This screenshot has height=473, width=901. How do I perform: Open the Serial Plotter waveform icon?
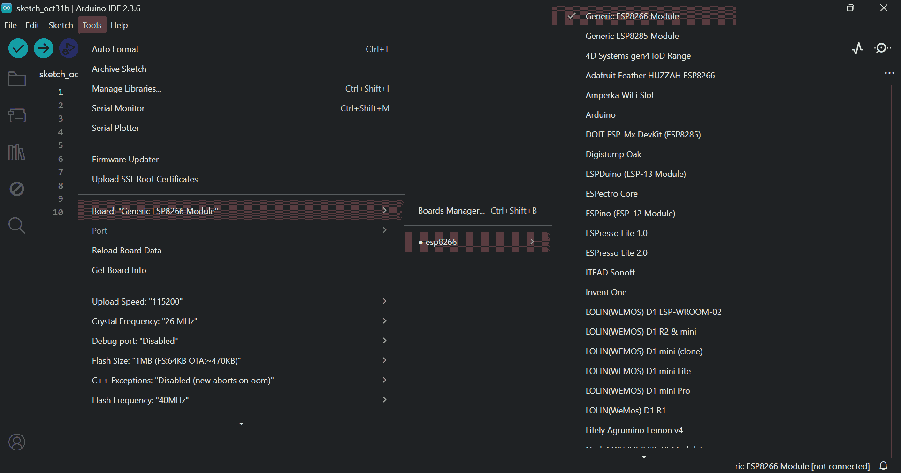[x=857, y=48]
